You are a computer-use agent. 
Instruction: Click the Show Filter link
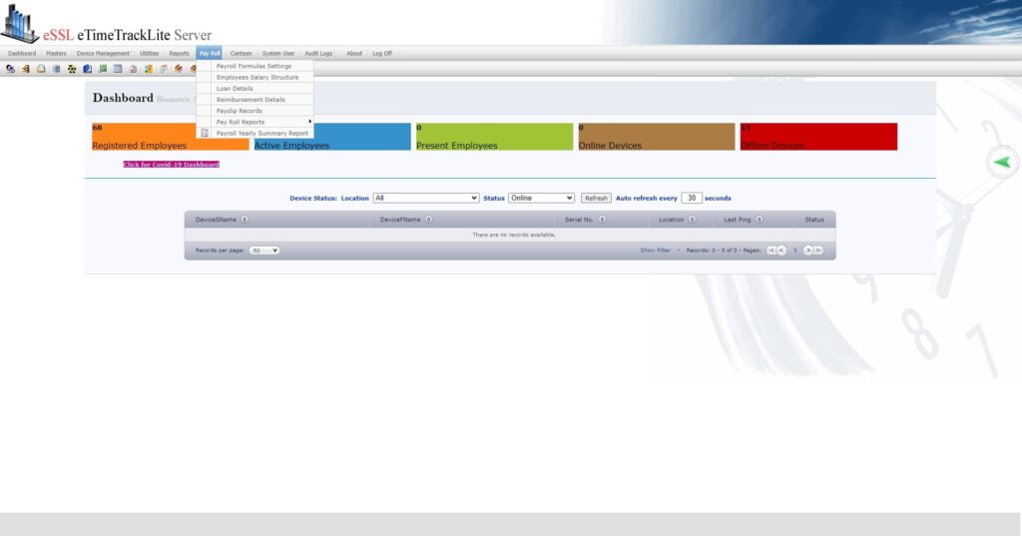(x=655, y=251)
